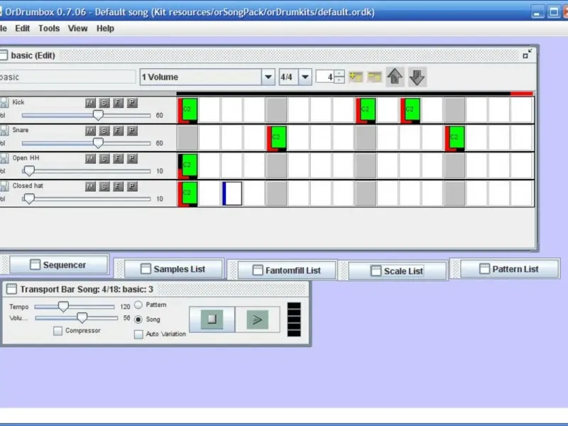This screenshot has height=426, width=568.
Task: Click the F button on Open HH track
Action: coord(118,158)
